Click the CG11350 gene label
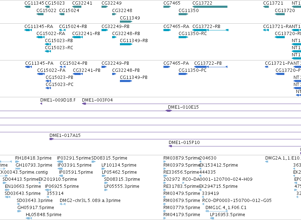This screenshot has height=220, width=301. 189,11
